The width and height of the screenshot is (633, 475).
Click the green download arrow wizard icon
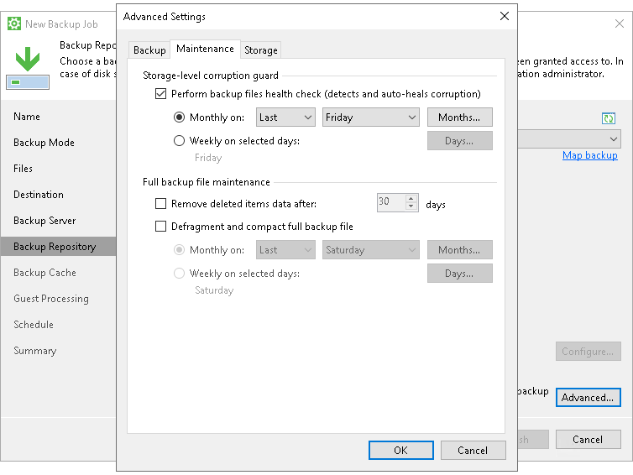pyautogui.click(x=28, y=60)
